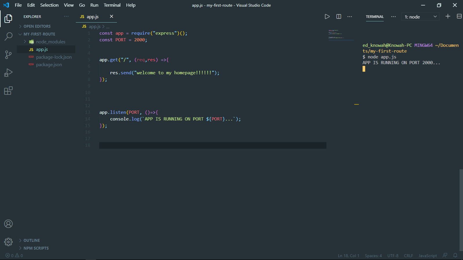Viewport: 463px width, 260px height.
Task: Open the Accounts menu icon
Action: [8, 224]
